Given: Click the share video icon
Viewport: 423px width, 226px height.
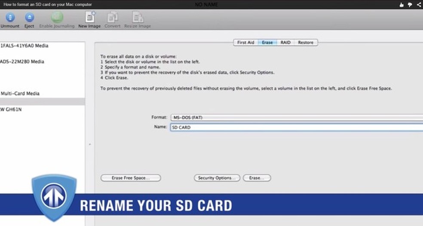Looking at the screenshot, I should click(x=418, y=5).
